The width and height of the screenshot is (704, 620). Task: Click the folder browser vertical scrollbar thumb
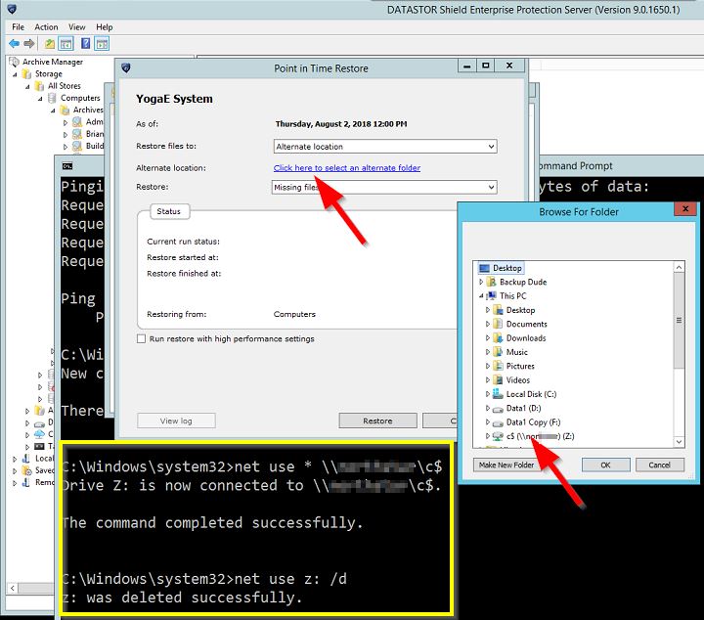click(679, 321)
